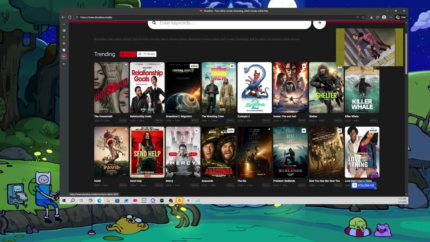Open the Send Help poster
Image resolution: width=430 pixels, height=242 pixels.
147,152
